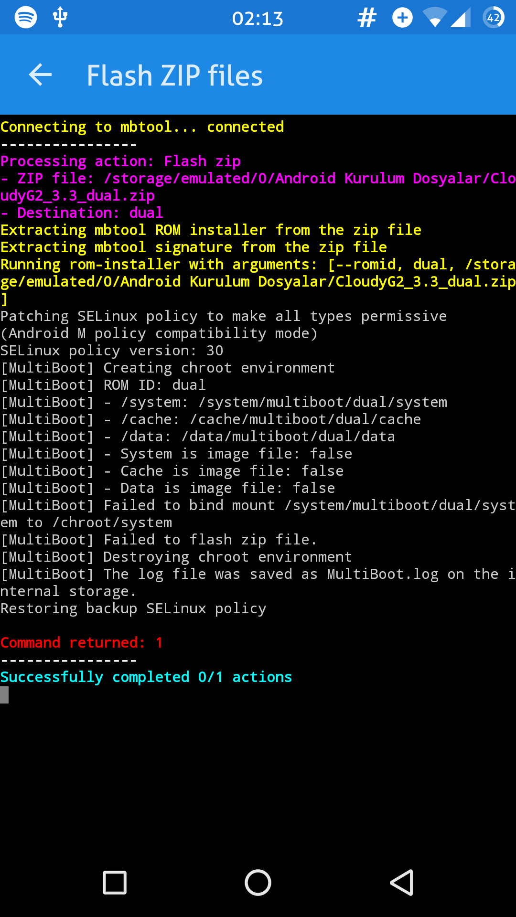The width and height of the screenshot is (516, 917).
Task: Tap the root access hash icon
Action: (x=367, y=18)
